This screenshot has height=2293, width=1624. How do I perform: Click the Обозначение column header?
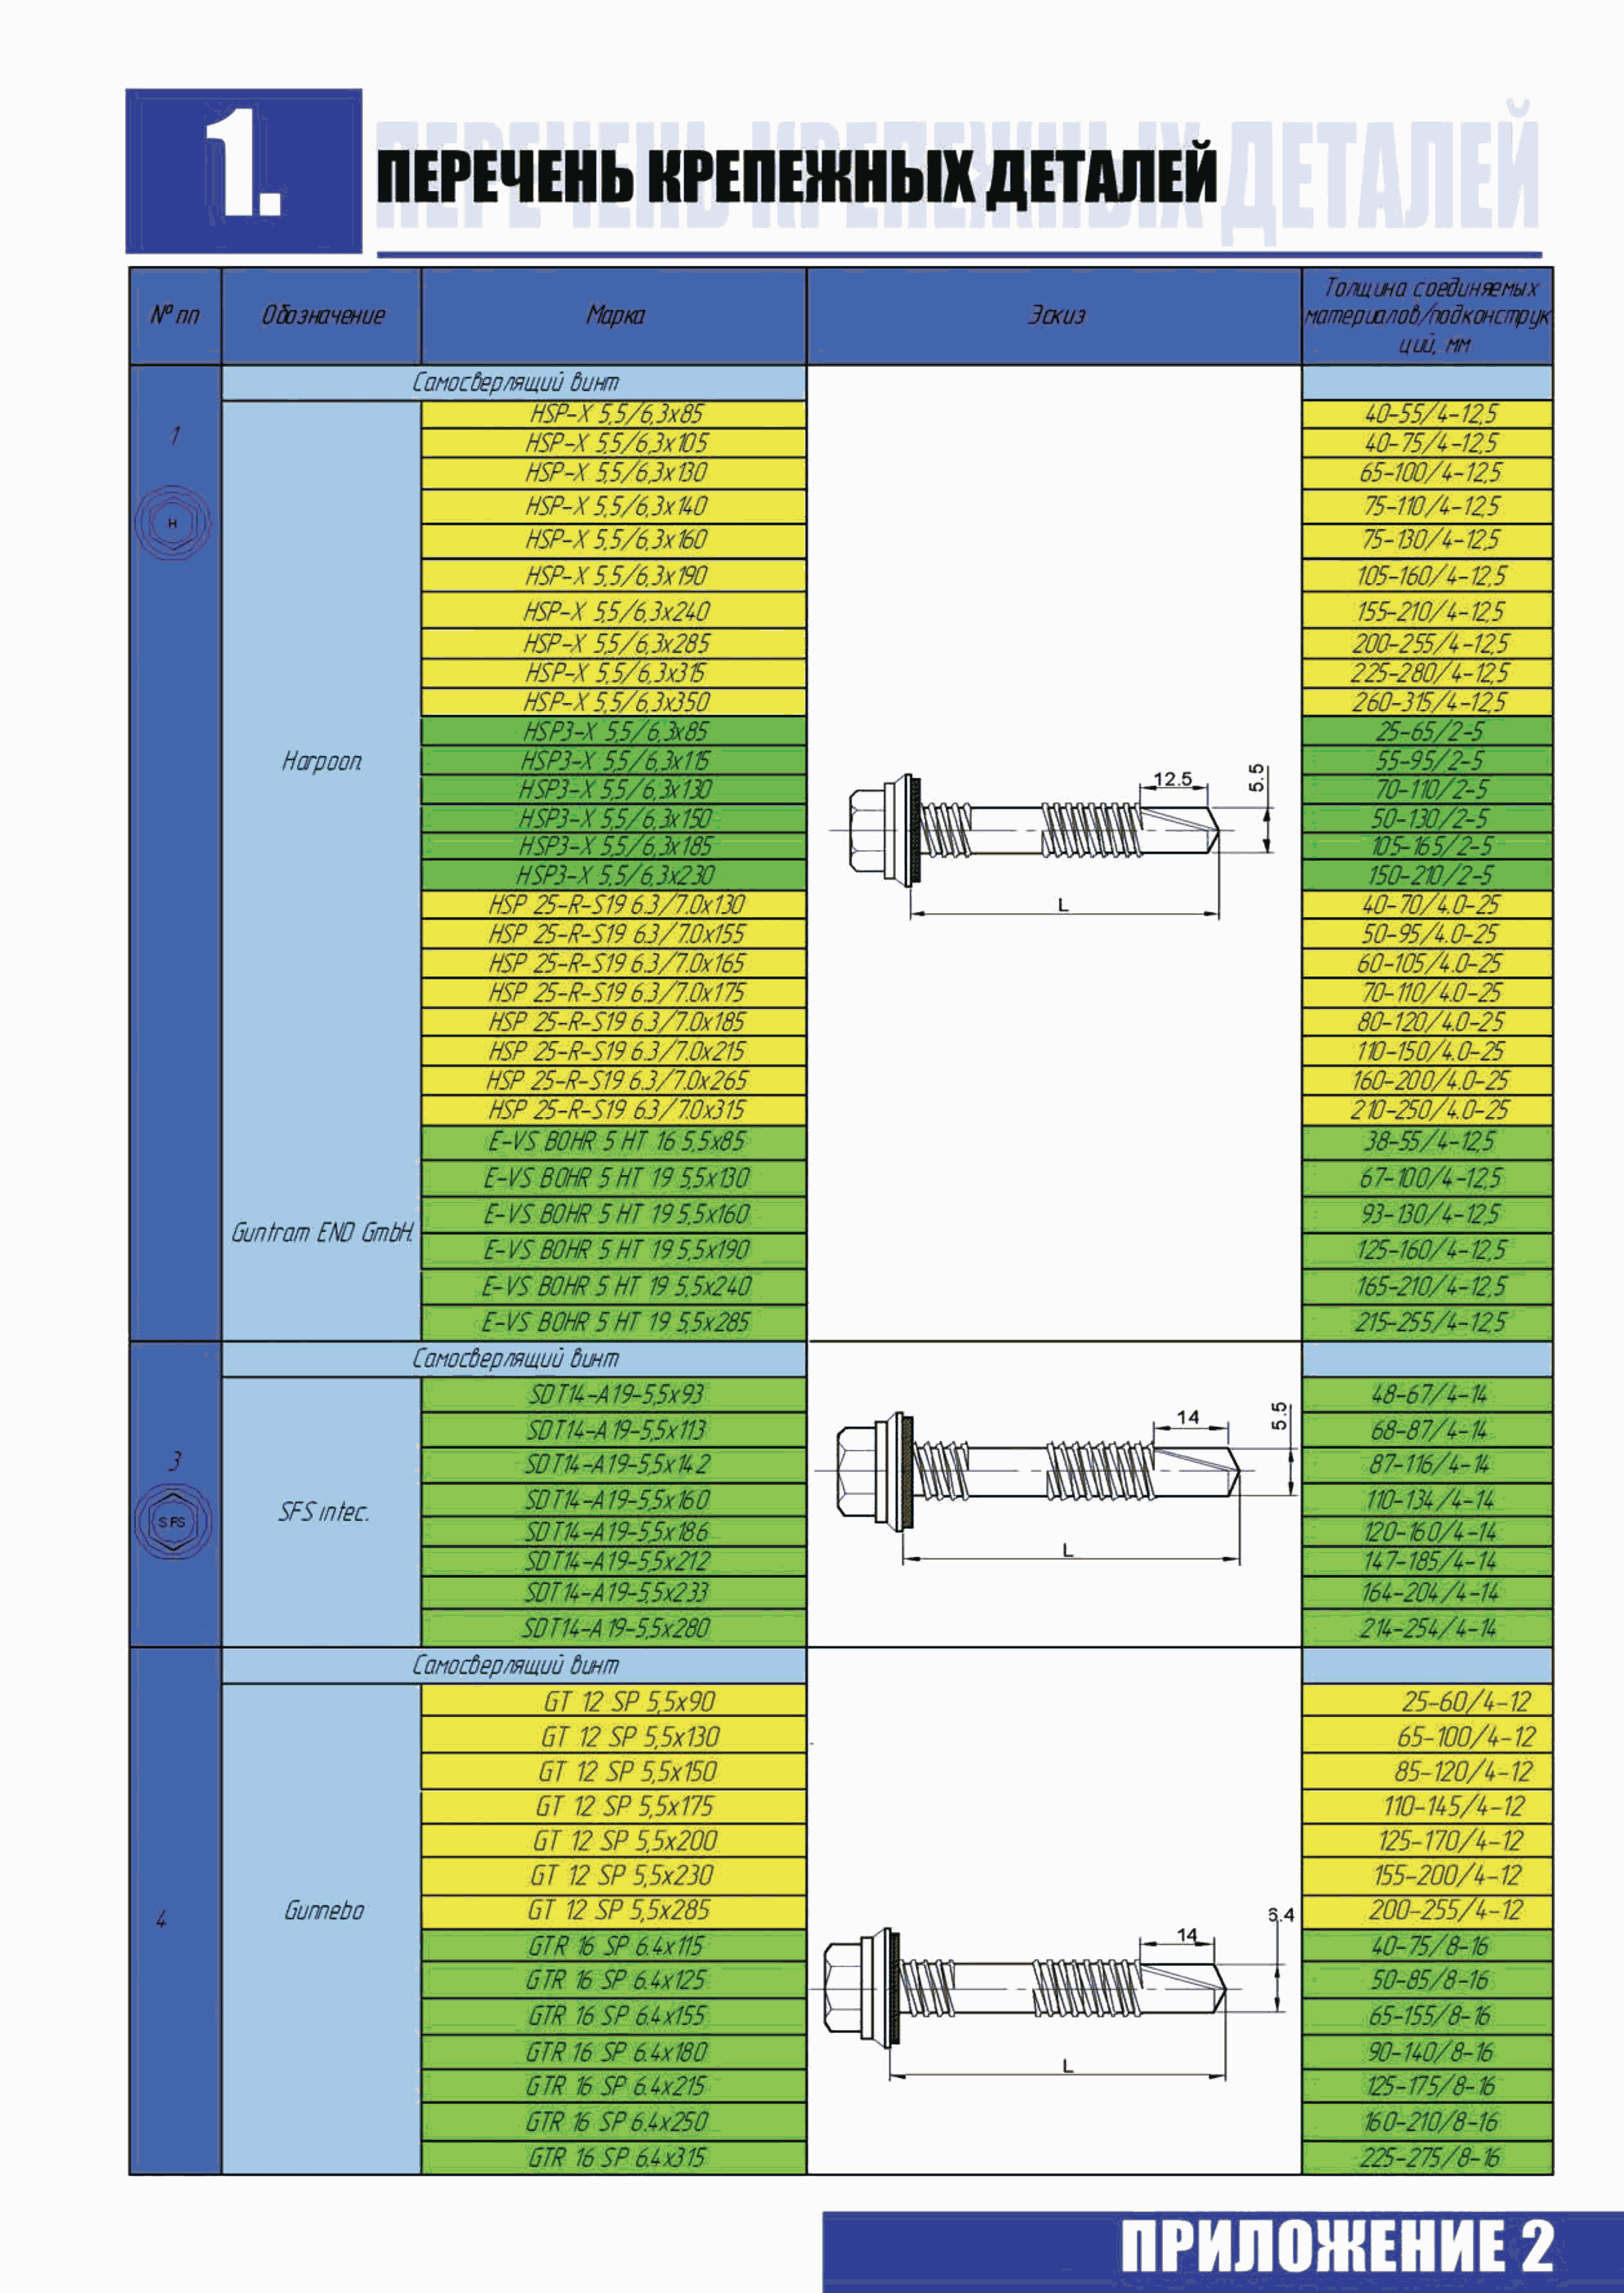pos(321,316)
